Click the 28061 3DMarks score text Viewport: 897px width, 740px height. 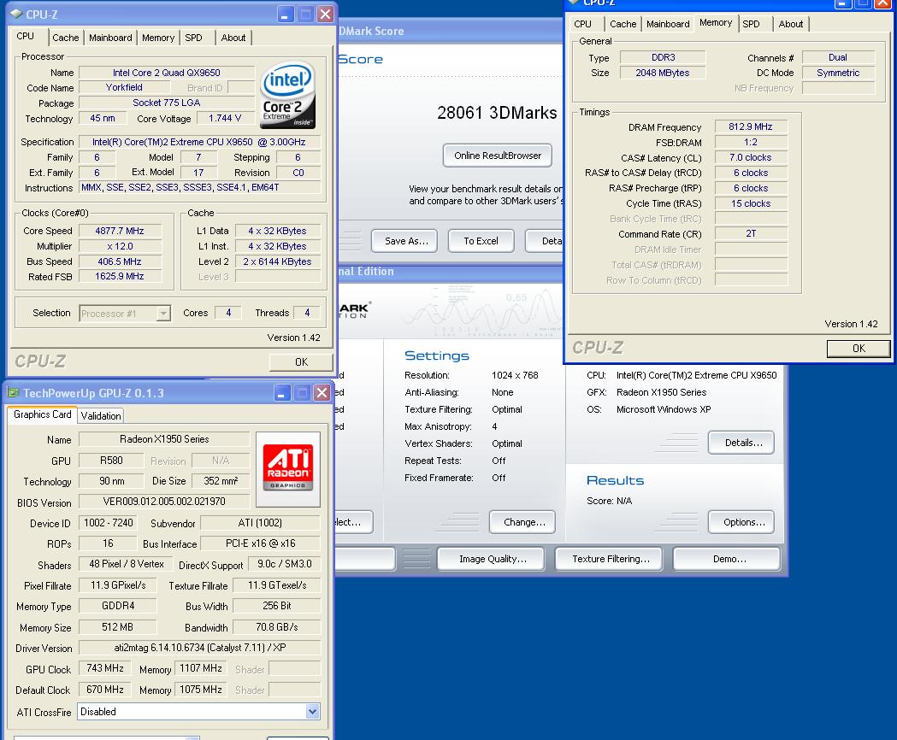[x=497, y=113]
